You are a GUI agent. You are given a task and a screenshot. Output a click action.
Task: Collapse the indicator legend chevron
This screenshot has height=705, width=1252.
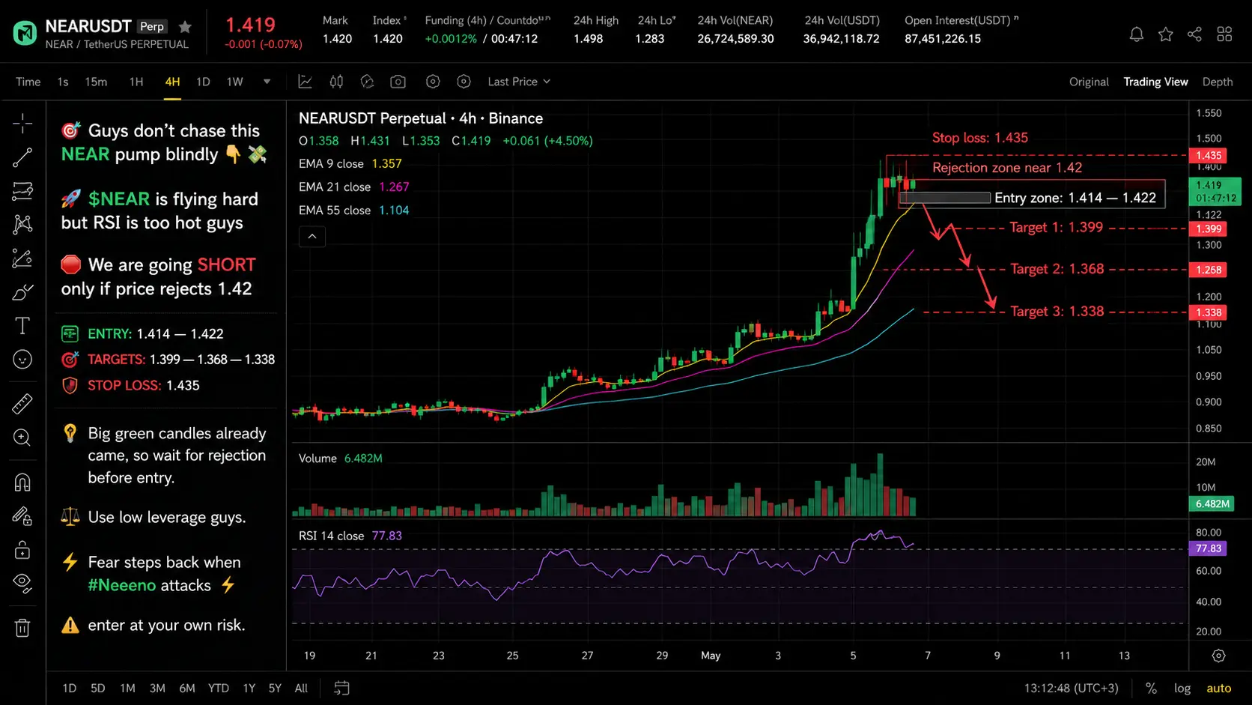tap(312, 237)
